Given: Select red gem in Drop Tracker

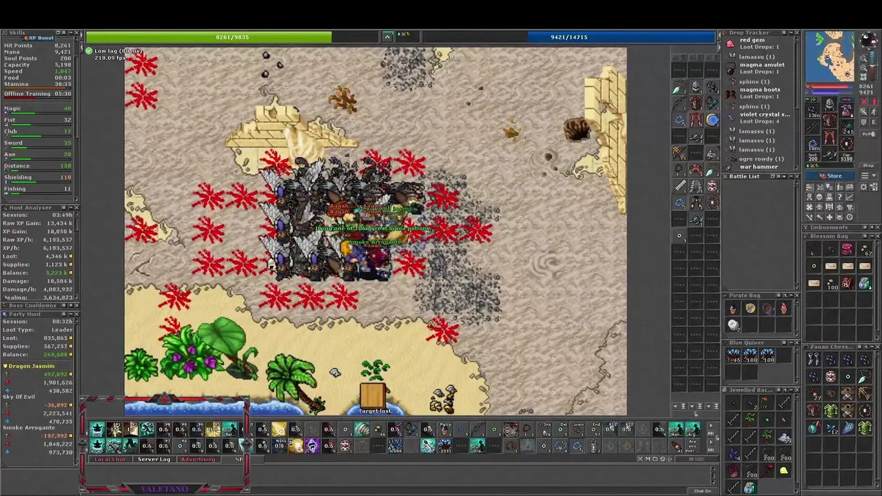Looking at the screenshot, I should click(x=752, y=40).
